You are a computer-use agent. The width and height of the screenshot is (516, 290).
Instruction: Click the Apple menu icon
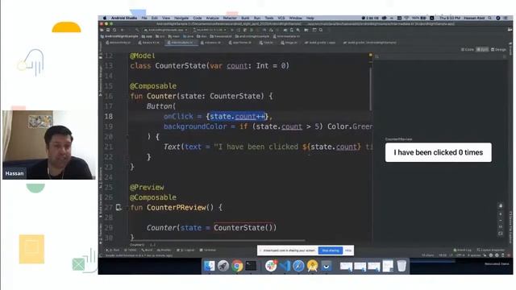(105, 18)
